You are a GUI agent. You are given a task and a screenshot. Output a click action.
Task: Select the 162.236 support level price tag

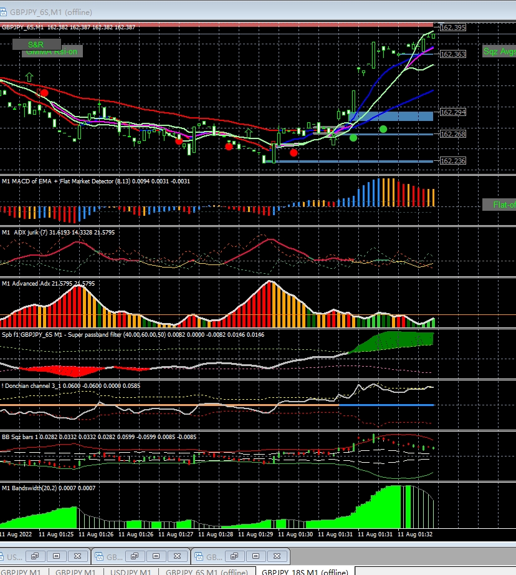click(452, 161)
